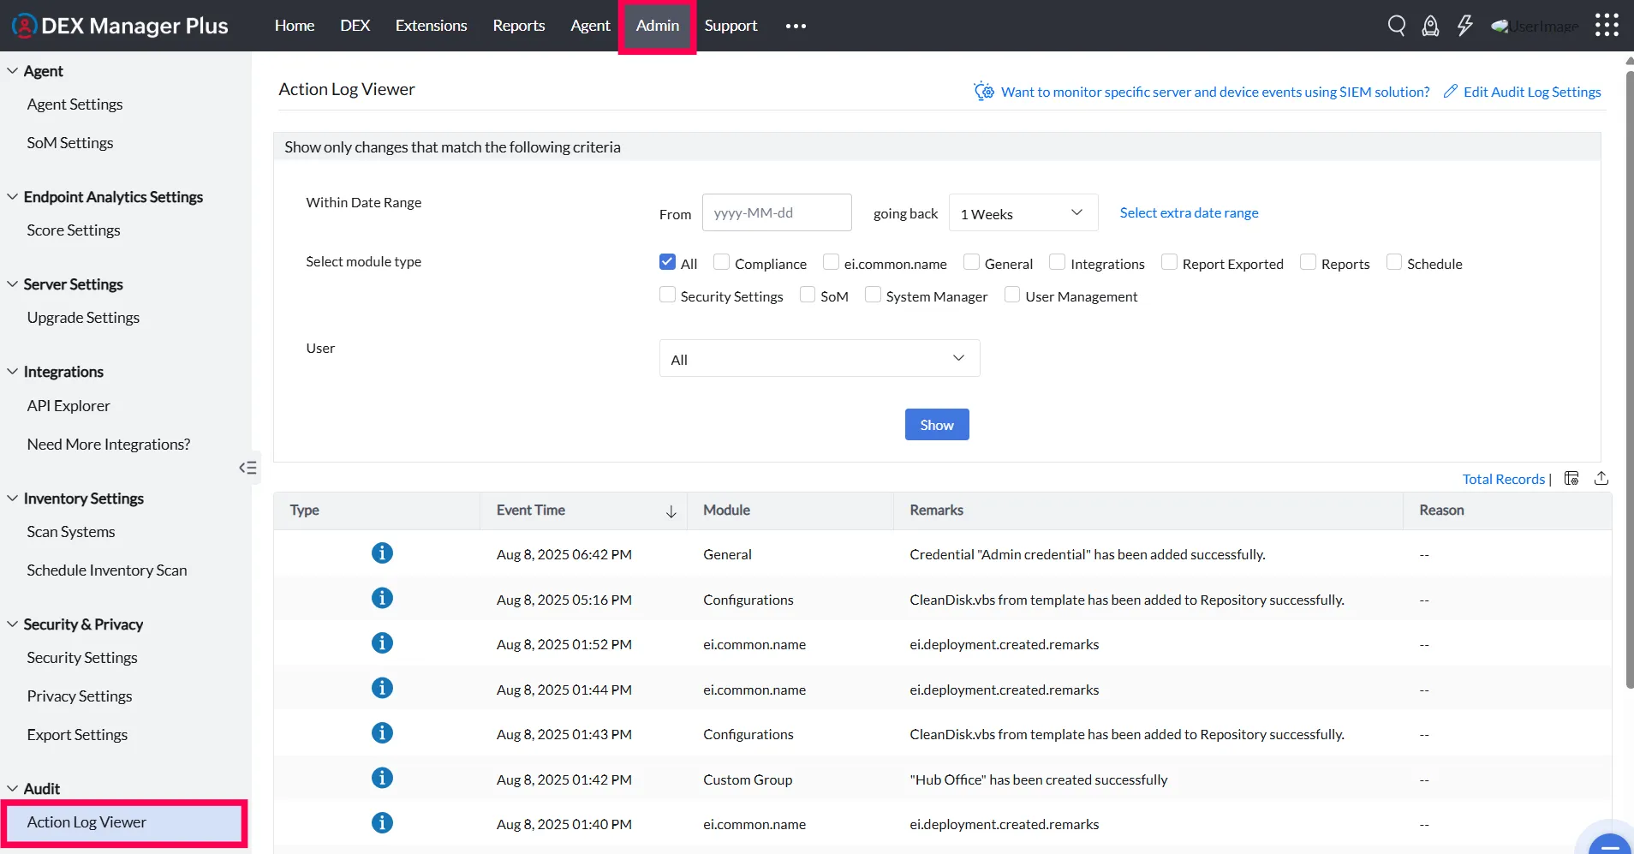This screenshot has height=854, width=1634.
Task: Open the User dropdown set to All
Action: (819, 358)
